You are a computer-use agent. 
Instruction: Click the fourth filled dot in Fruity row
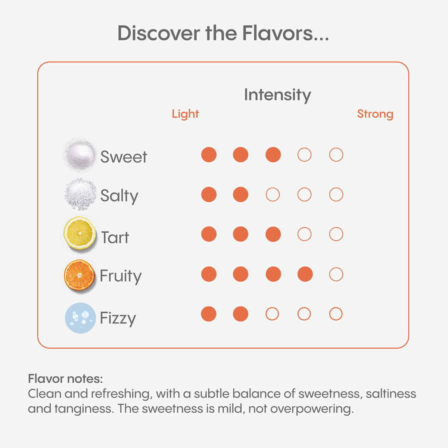305,274
